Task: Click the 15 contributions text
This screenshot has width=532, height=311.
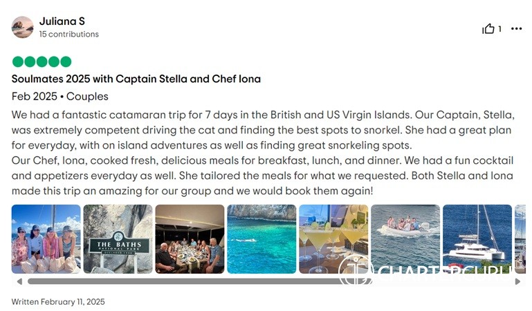Action: (68, 34)
